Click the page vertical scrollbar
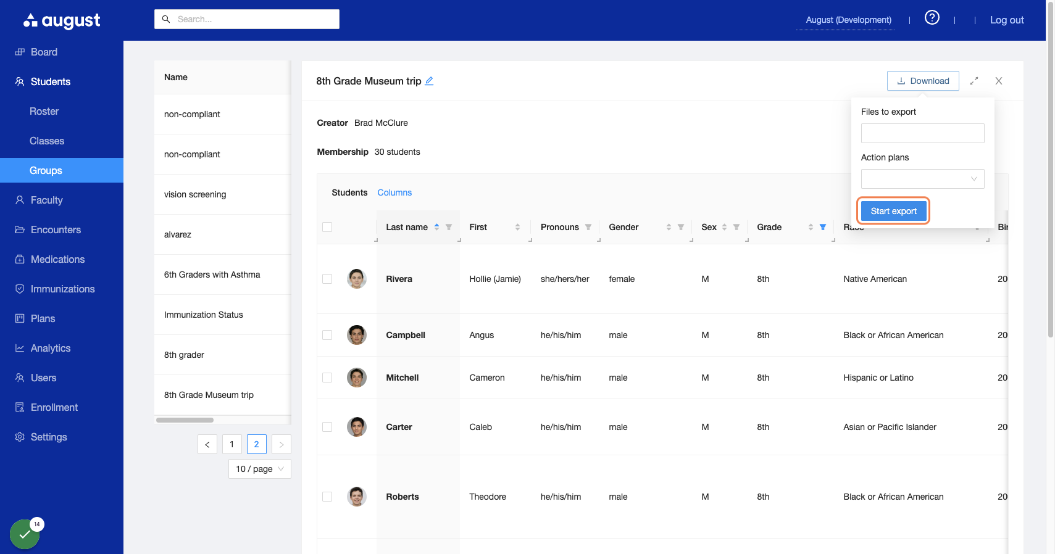The height and width of the screenshot is (554, 1055). click(x=1051, y=170)
